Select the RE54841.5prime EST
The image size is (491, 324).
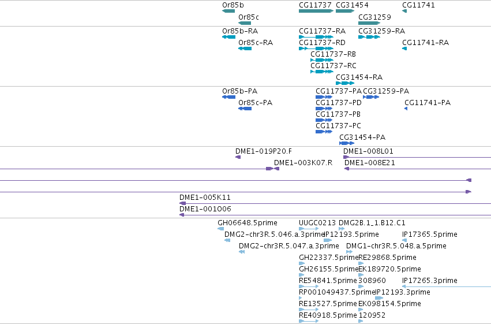coord(309,286)
